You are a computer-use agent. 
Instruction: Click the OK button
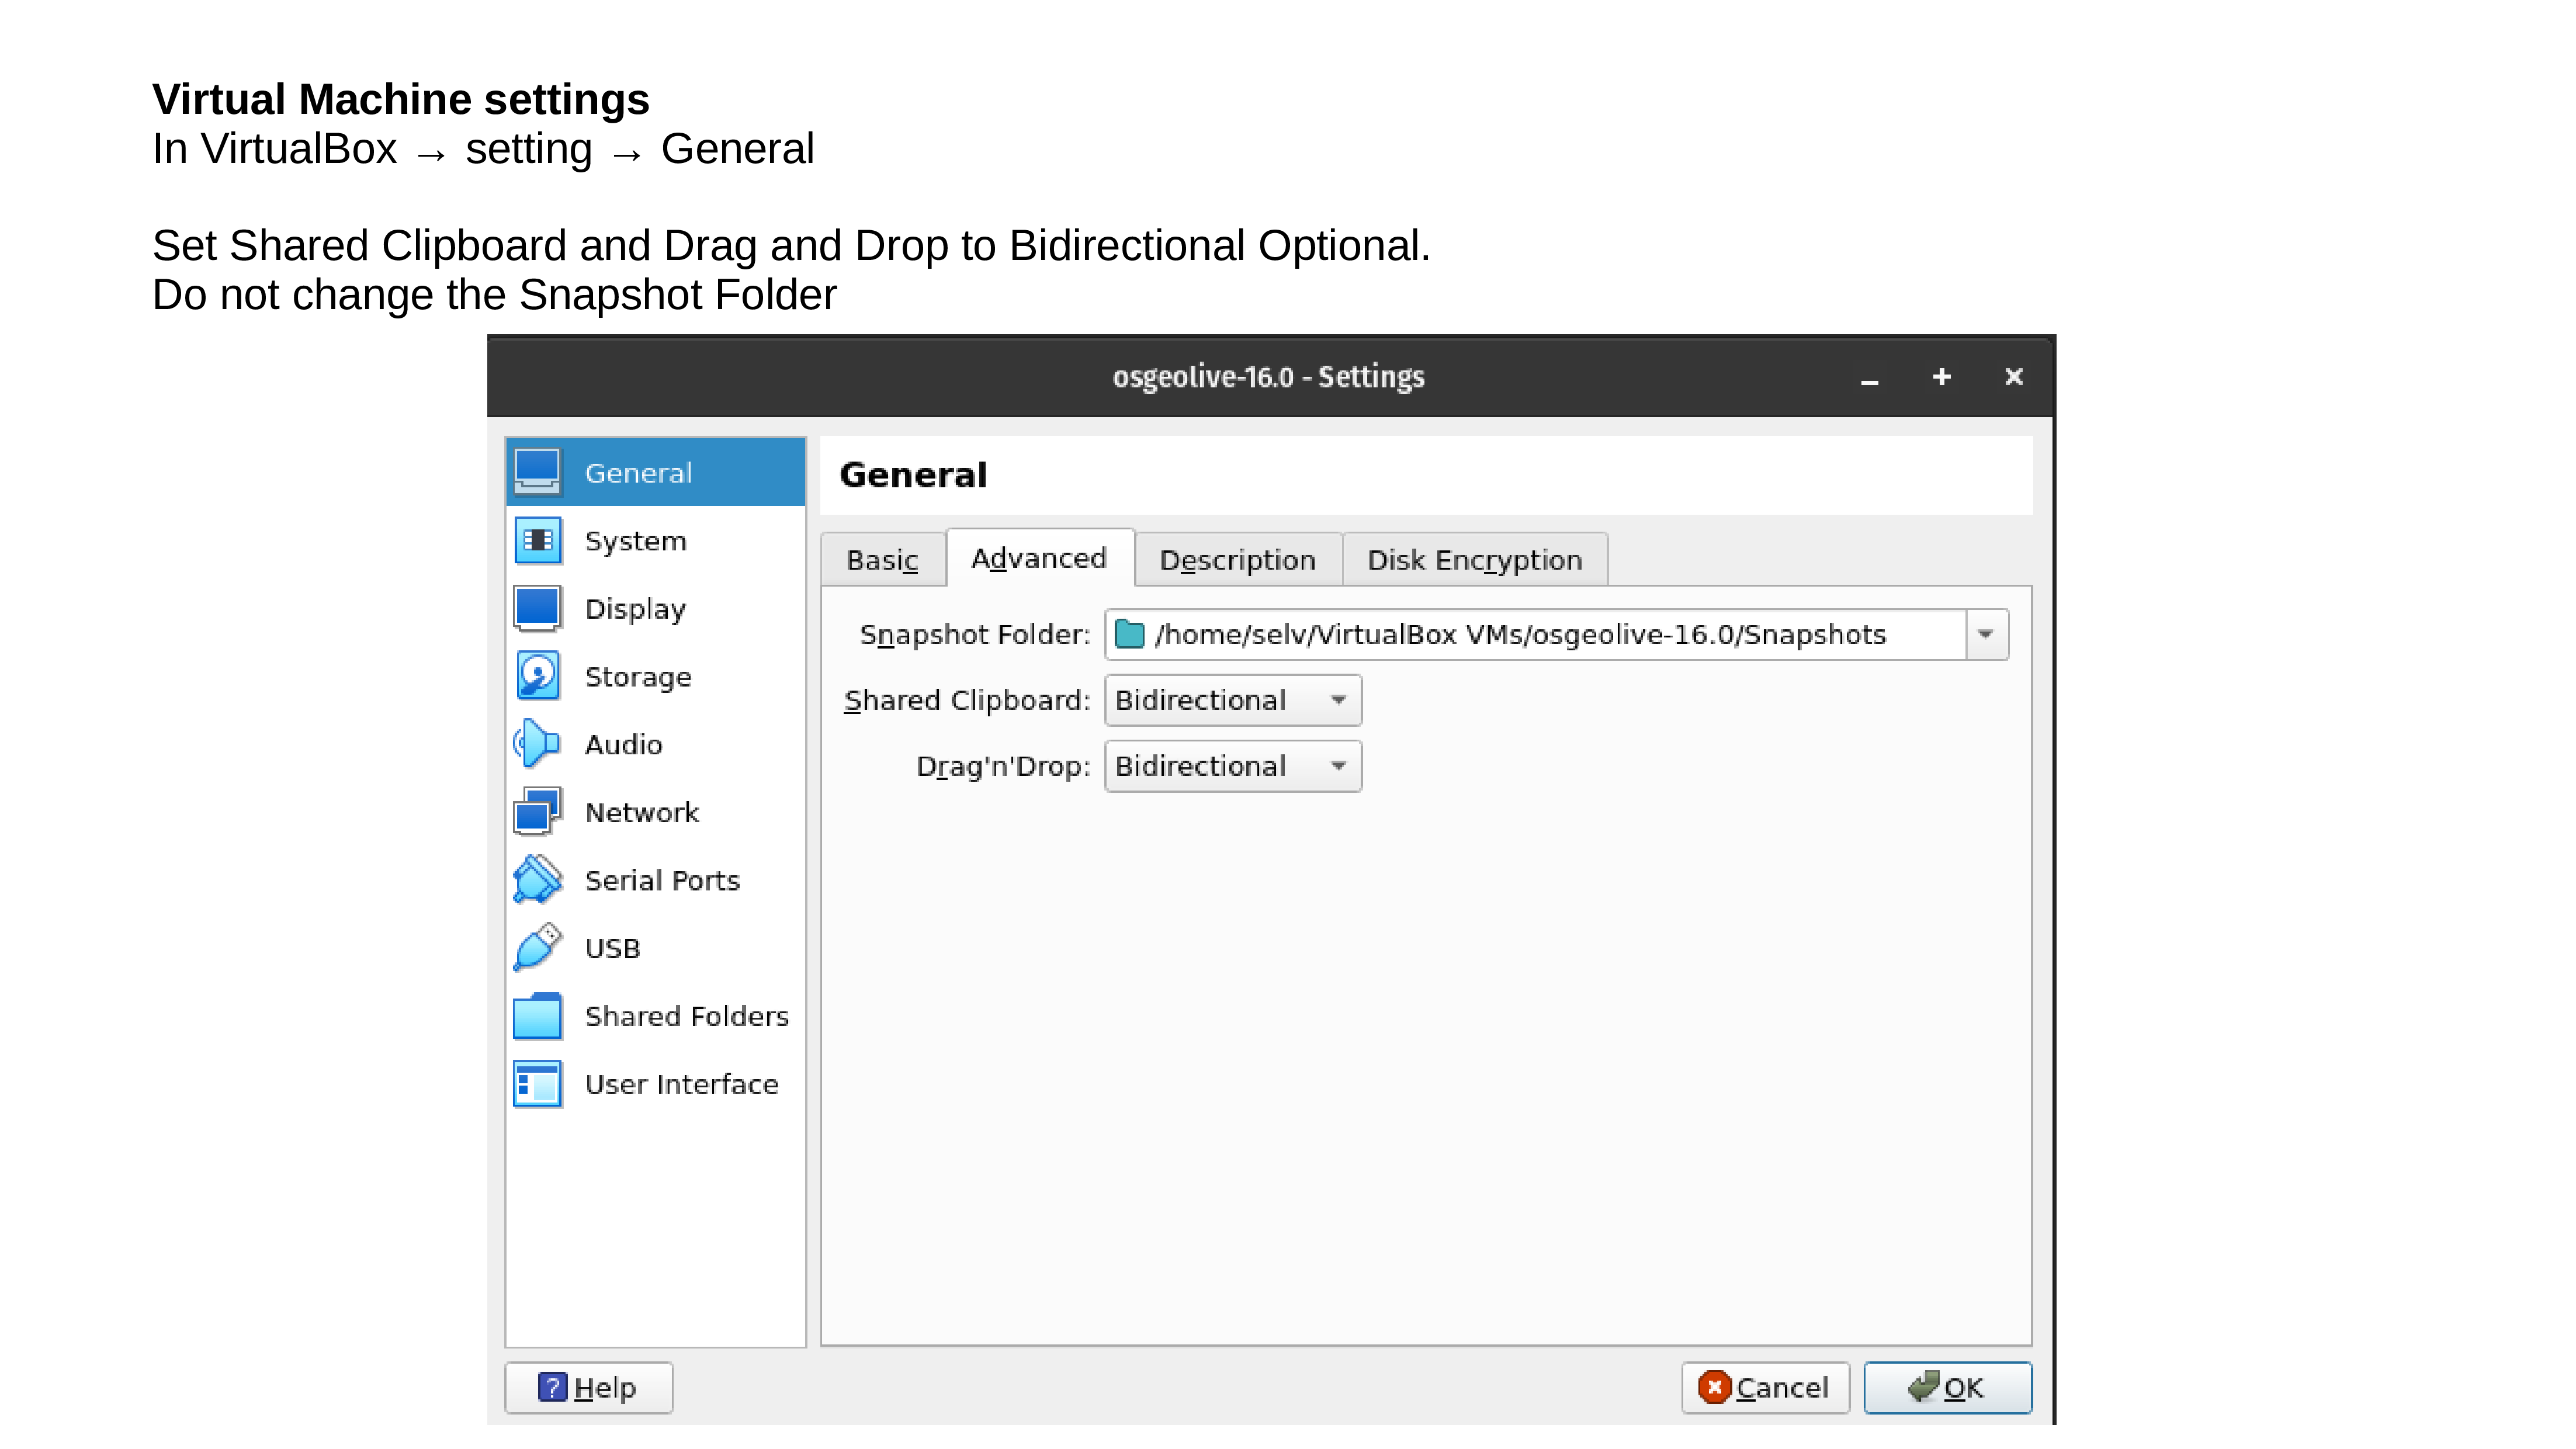(x=1947, y=1387)
